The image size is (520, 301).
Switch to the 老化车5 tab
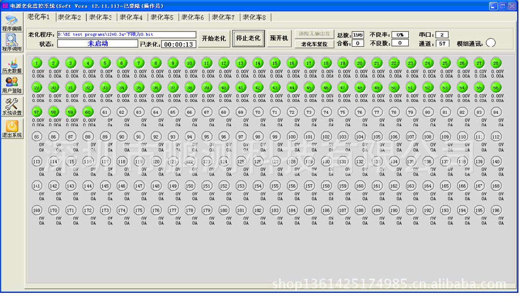click(x=162, y=17)
